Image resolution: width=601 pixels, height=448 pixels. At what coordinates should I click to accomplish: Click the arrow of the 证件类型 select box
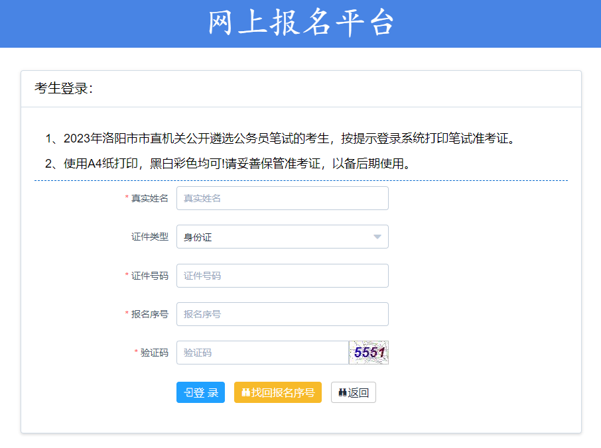(377, 237)
